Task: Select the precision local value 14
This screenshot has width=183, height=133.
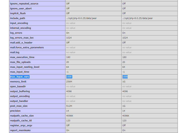Action: pos(68,111)
